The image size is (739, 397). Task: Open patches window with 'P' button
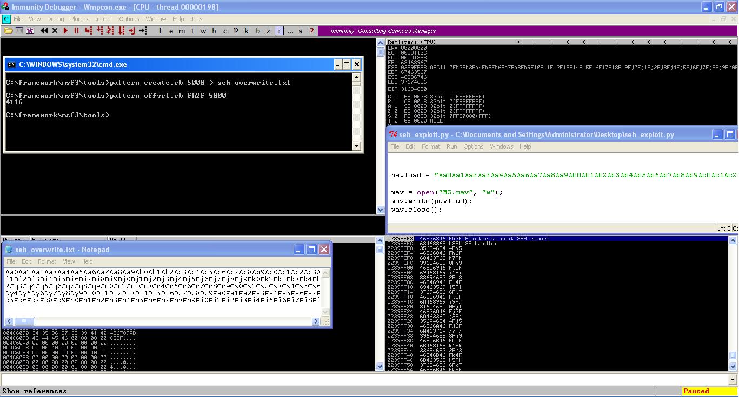tap(236, 31)
